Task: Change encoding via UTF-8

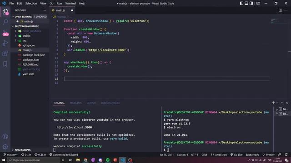Action: (x=195, y=155)
